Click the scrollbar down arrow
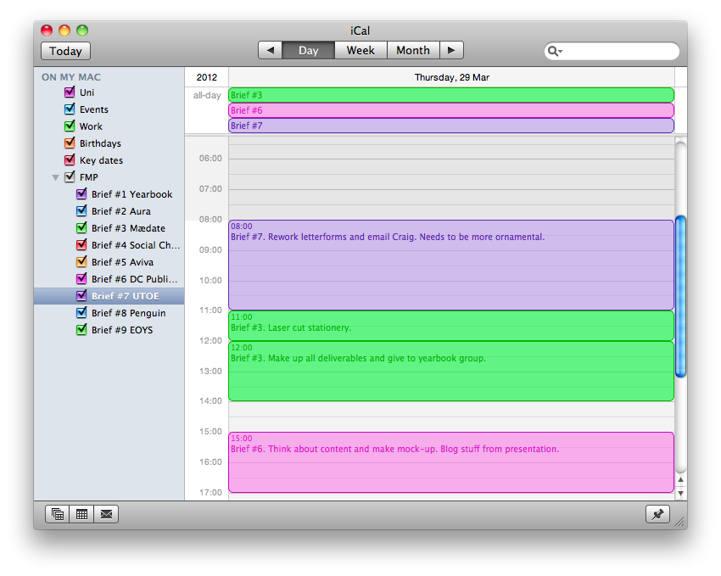The image size is (721, 576). [680, 493]
